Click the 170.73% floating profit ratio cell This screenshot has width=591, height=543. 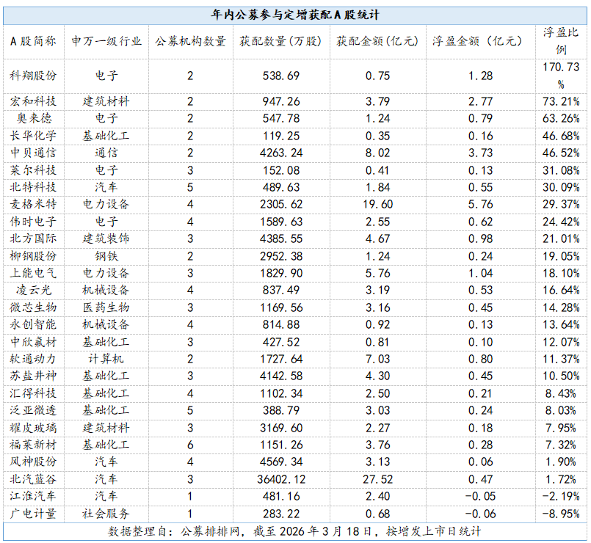[561, 76]
